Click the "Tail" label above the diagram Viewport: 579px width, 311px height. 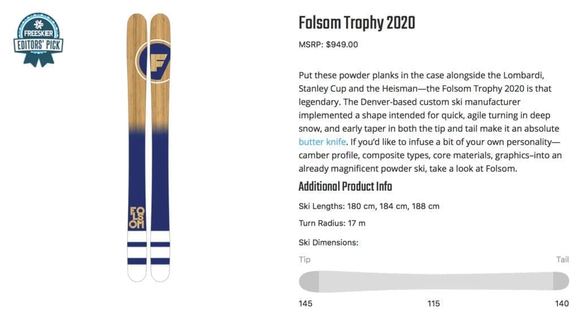click(562, 260)
